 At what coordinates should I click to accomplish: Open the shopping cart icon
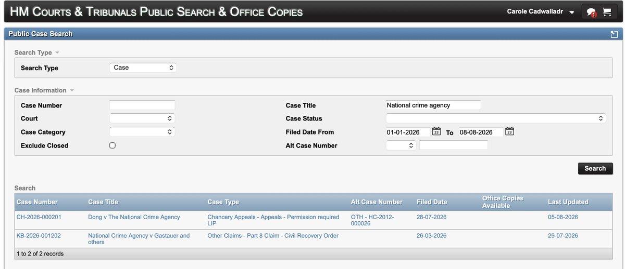click(x=607, y=12)
